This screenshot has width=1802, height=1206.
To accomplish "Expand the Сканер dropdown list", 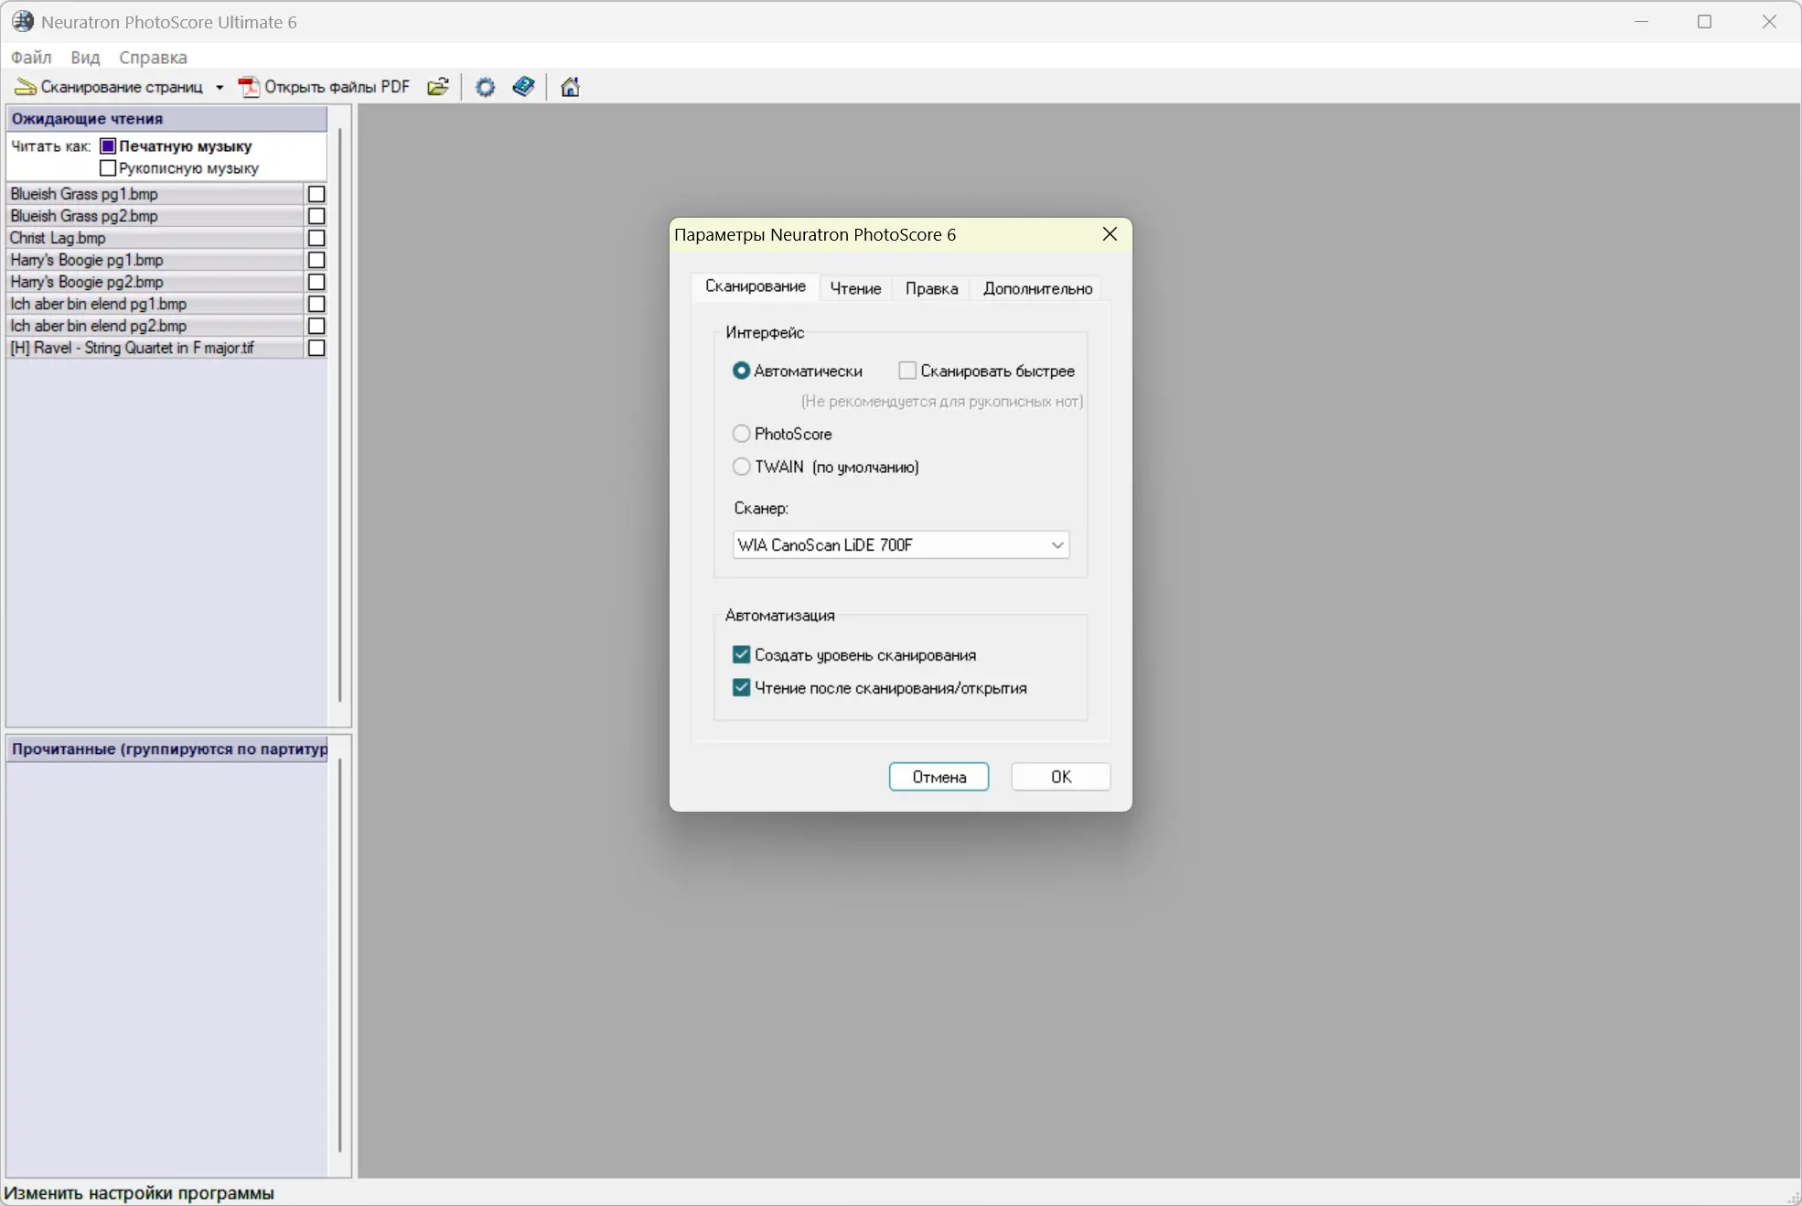I will tap(1057, 545).
